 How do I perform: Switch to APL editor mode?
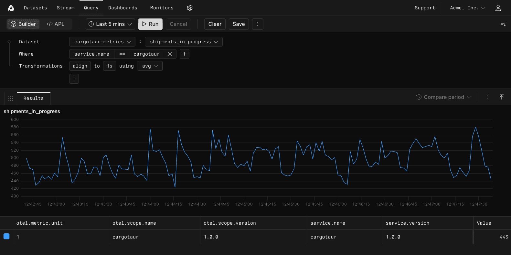pyautogui.click(x=56, y=24)
